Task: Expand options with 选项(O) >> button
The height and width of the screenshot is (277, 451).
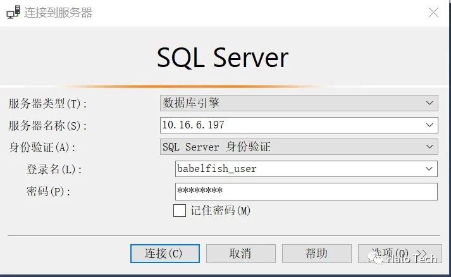Action: [400, 254]
